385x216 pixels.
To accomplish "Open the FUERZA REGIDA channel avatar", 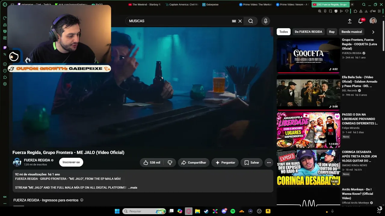I will point(17,162).
